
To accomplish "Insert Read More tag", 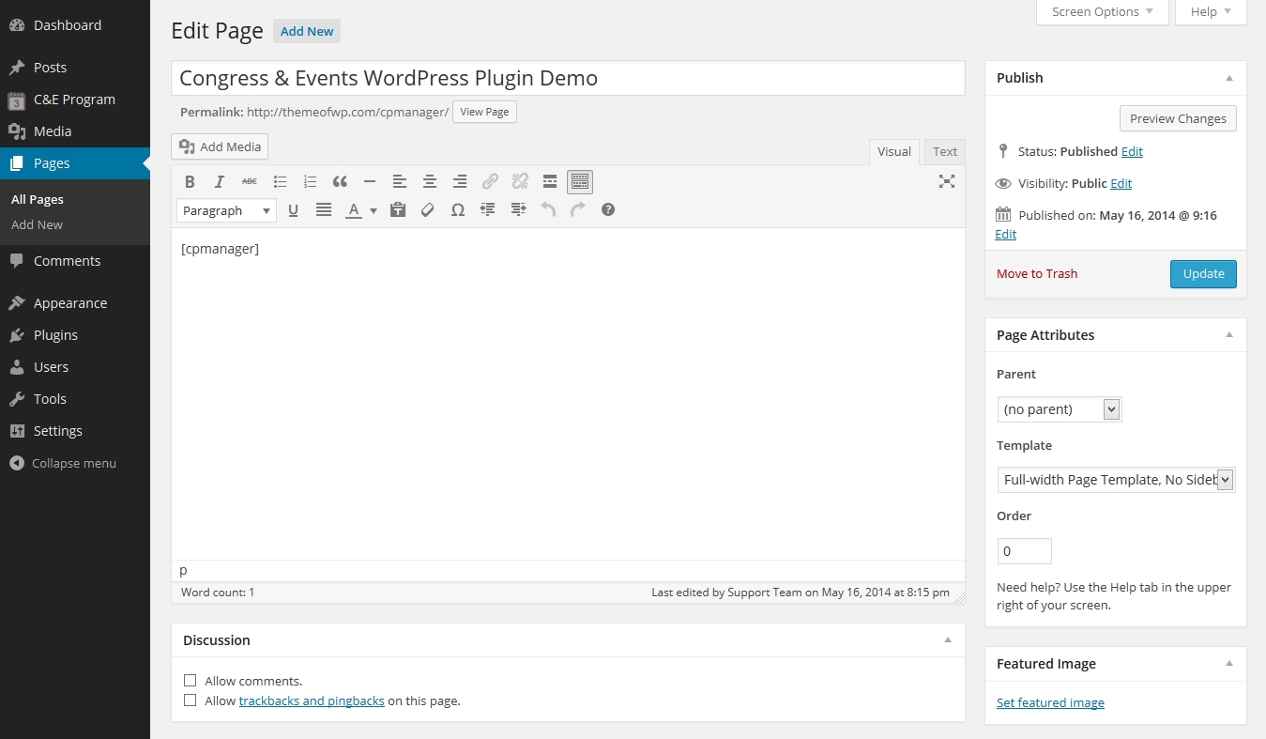I will click(x=550, y=181).
